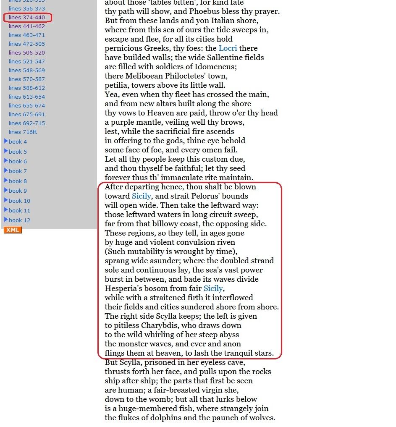Open book 4 link
The image size is (396, 427).
pos(18,141)
